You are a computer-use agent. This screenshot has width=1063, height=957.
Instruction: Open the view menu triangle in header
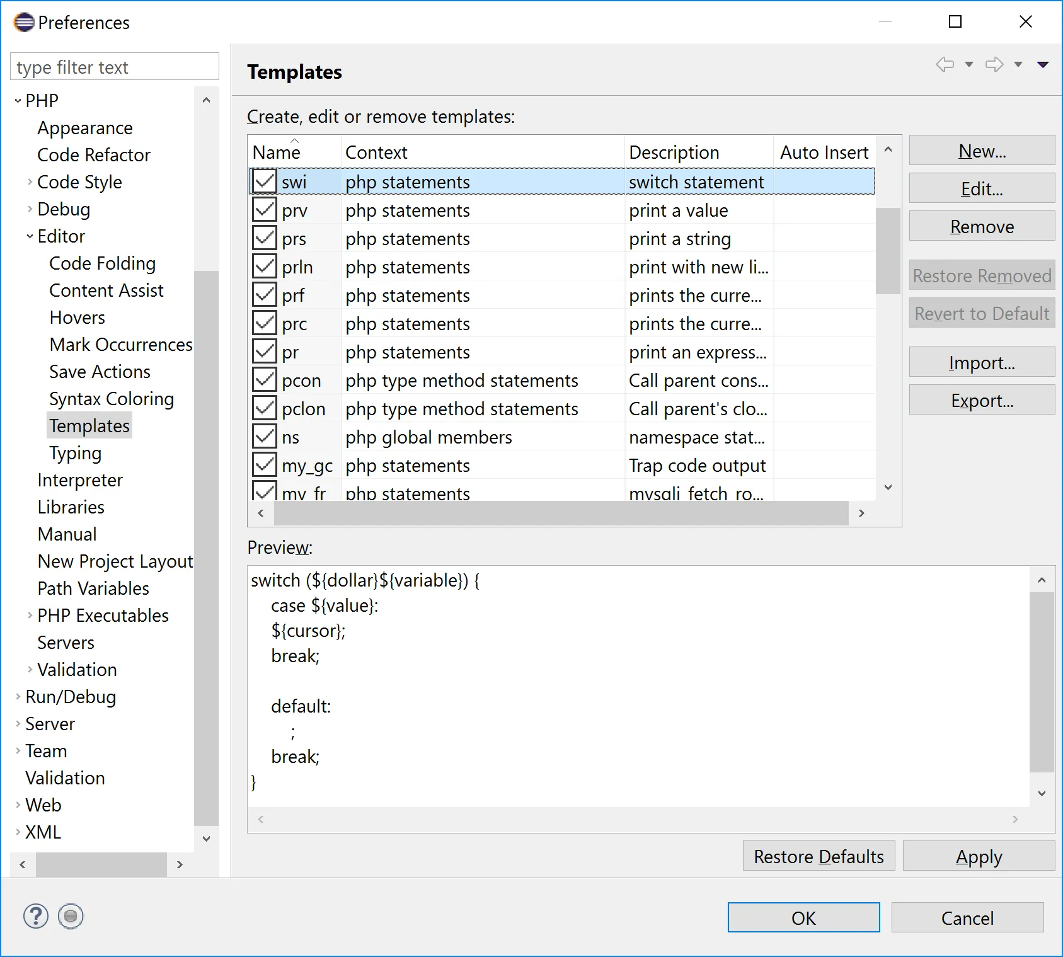coord(1043,64)
